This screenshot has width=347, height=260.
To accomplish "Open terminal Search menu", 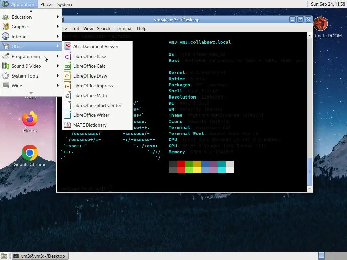I will click(x=103, y=28).
